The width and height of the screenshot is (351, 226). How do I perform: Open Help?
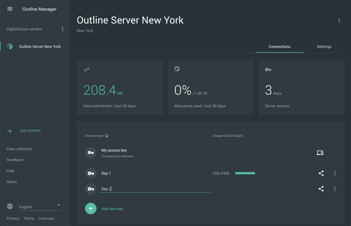click(10, 171)
